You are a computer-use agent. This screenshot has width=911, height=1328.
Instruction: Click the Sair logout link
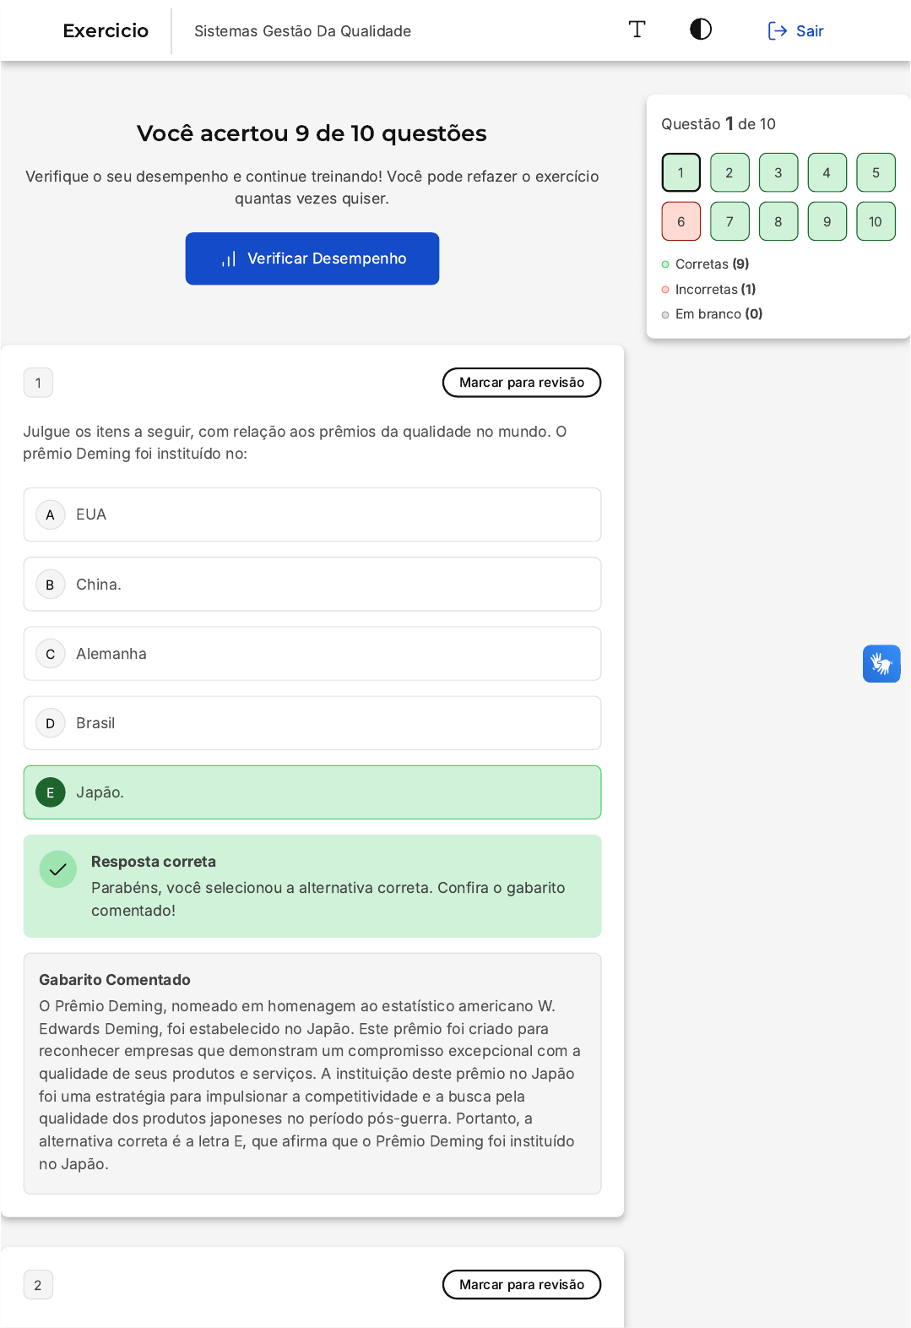[795, 31]
